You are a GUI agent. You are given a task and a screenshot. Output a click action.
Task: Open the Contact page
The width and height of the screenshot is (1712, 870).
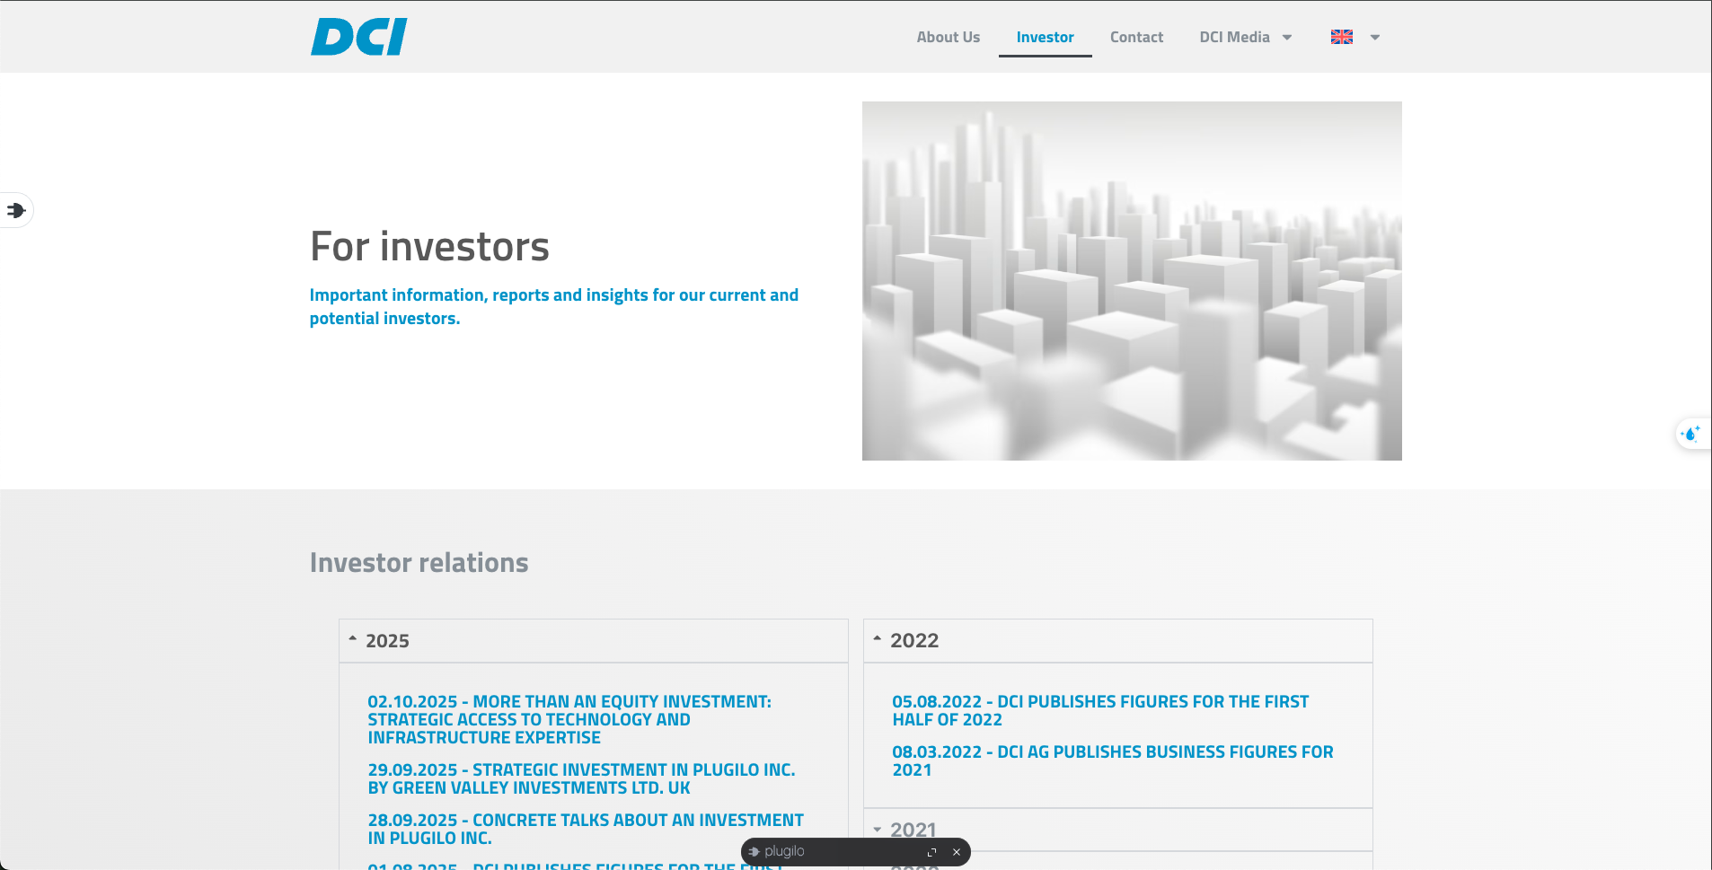tap(1136, 37)
